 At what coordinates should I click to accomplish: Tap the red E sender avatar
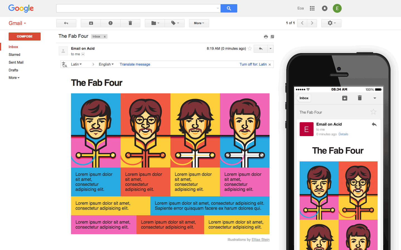tap(307, 129)
